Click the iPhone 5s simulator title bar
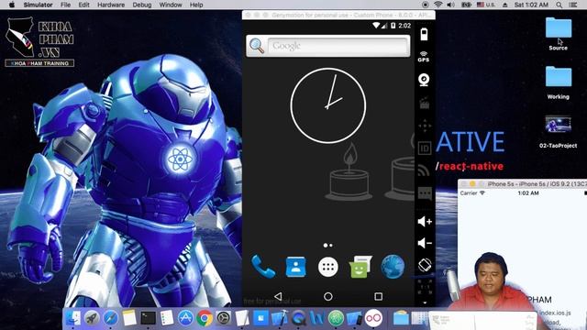The width and height of the screenshot is (587, 330). (x=523, y=183)
